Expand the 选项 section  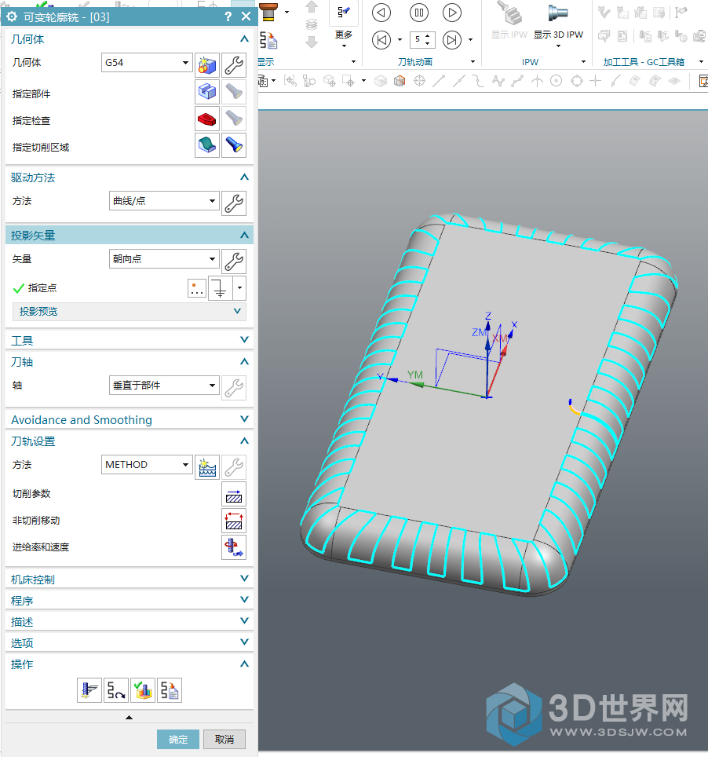(130, 642)
